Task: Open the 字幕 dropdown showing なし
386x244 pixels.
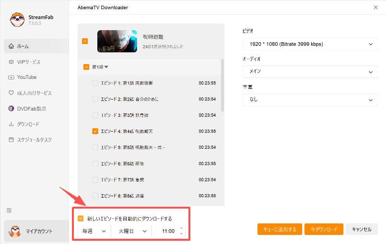Action: pyautogui.click(x=310, y=100)
